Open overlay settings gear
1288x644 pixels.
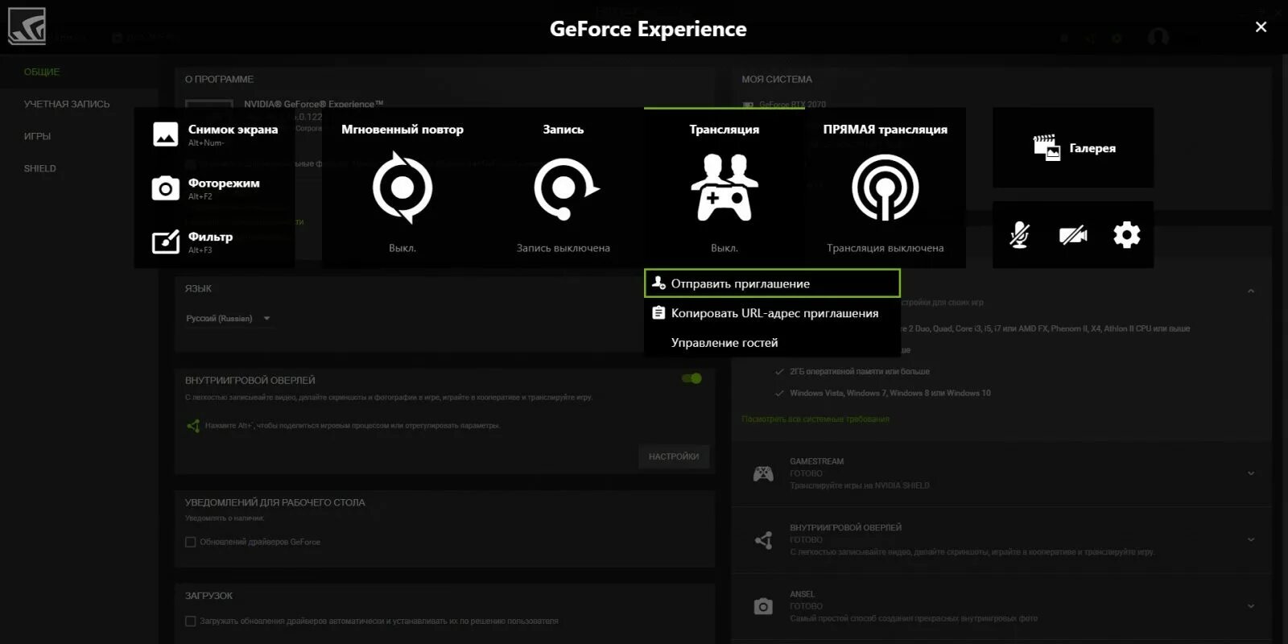coord(1127,235)
